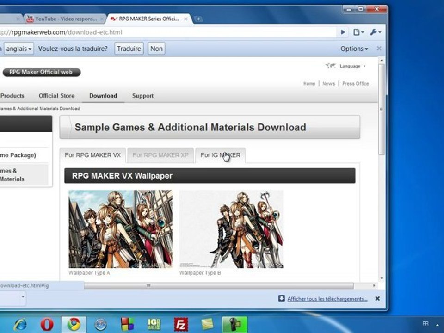The width and height of the screenshot is (444, 333).
Task: Go to the Home link
Action: (309, 84)
